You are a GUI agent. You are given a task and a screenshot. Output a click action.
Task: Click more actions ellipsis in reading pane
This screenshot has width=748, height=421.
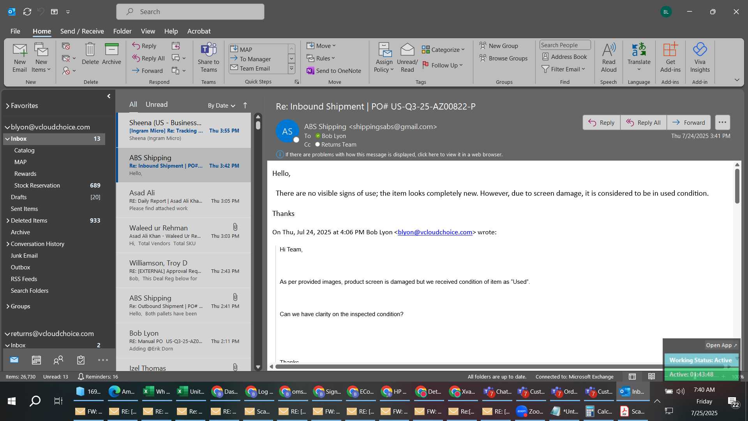pos(722,122)
